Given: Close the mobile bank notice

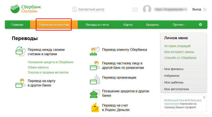Looking at the screenshot, I should click(204, 97).
